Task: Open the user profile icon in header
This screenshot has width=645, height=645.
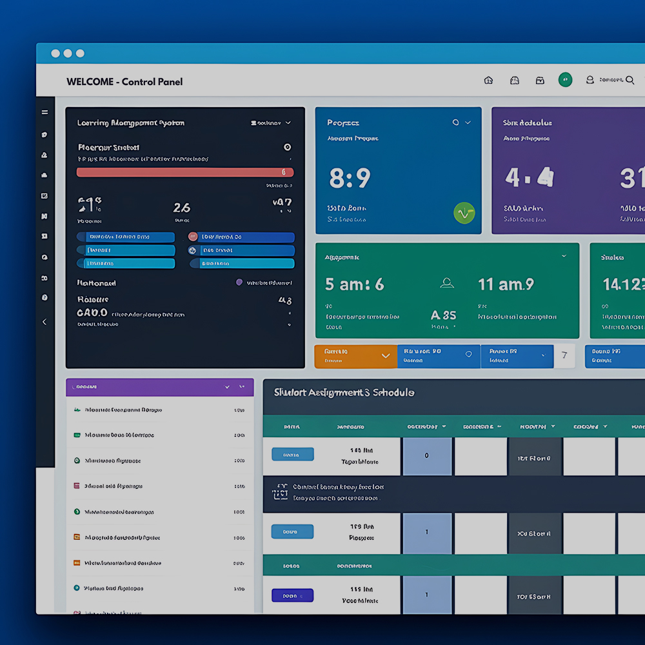Action: coord(590,80)
